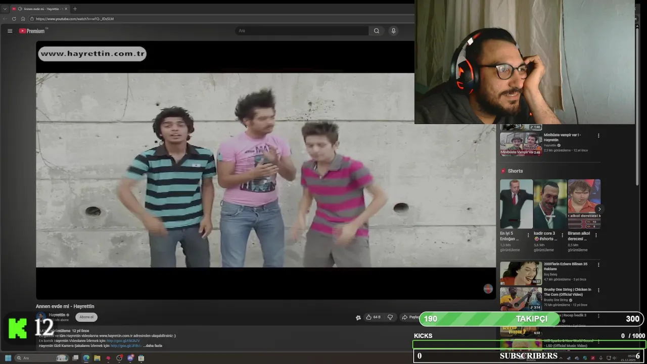This screenshot has width=647, height=364.
Task: Play the Biranın alkol derecesi short
Action: (x=584, y=204)
